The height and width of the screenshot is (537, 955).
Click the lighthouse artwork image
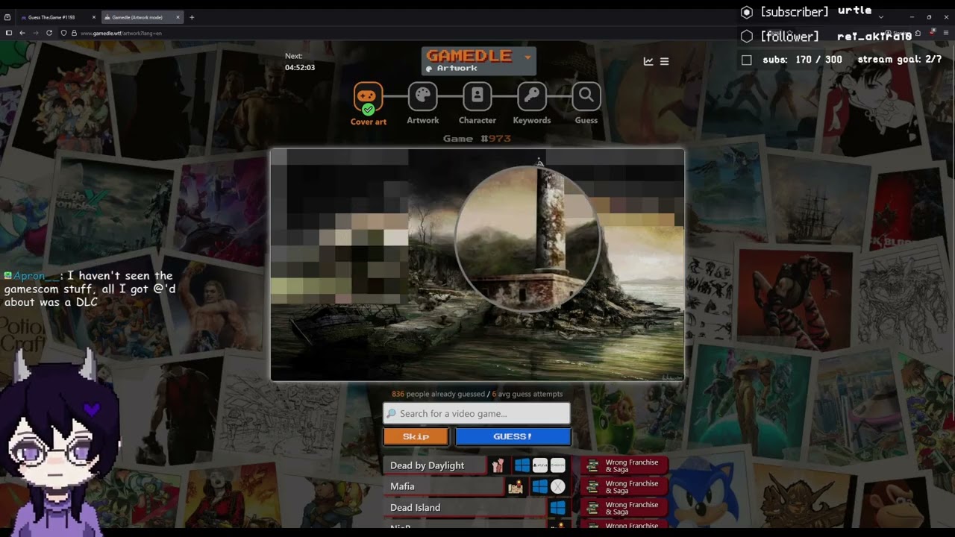point(477,265)
